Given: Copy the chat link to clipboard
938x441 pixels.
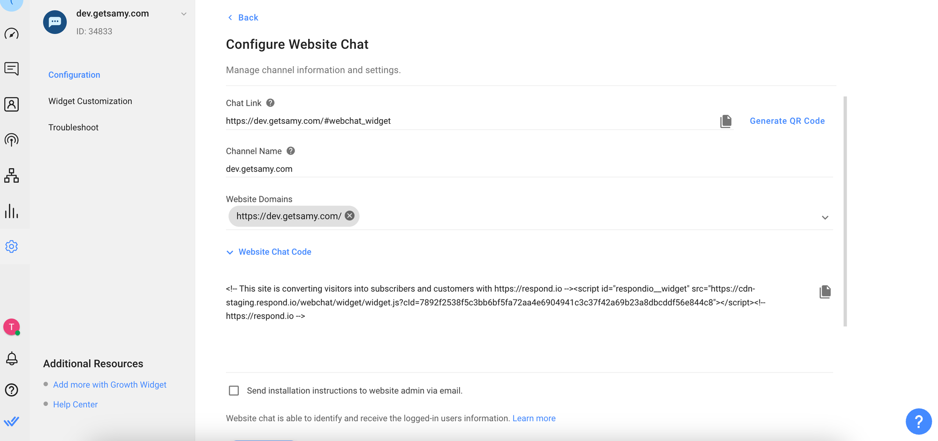Looking at the screenshot, I should [726, 121].
